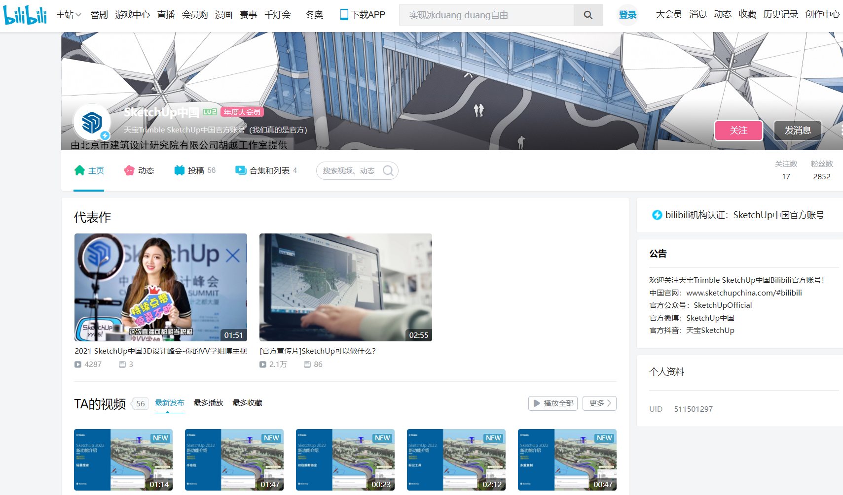View the 粉丝数 2852 followers count
843x495 pixels.
(x=822, y=170)
